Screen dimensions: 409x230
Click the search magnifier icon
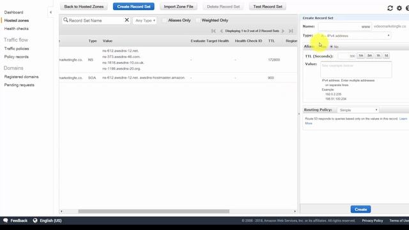[x=65, y=20]
